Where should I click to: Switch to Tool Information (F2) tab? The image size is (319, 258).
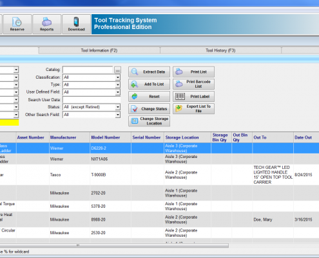pos(99,50)
